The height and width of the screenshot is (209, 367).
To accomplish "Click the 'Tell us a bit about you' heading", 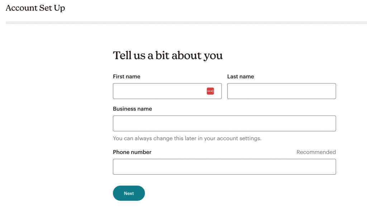I will [168, 55].
